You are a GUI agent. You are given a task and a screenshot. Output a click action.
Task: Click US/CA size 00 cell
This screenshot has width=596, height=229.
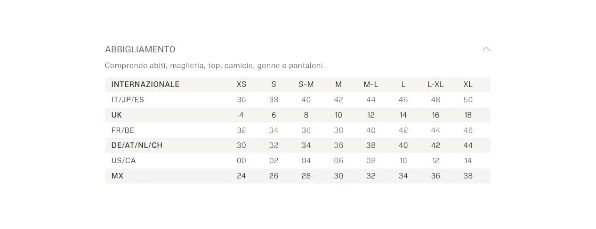242,161
